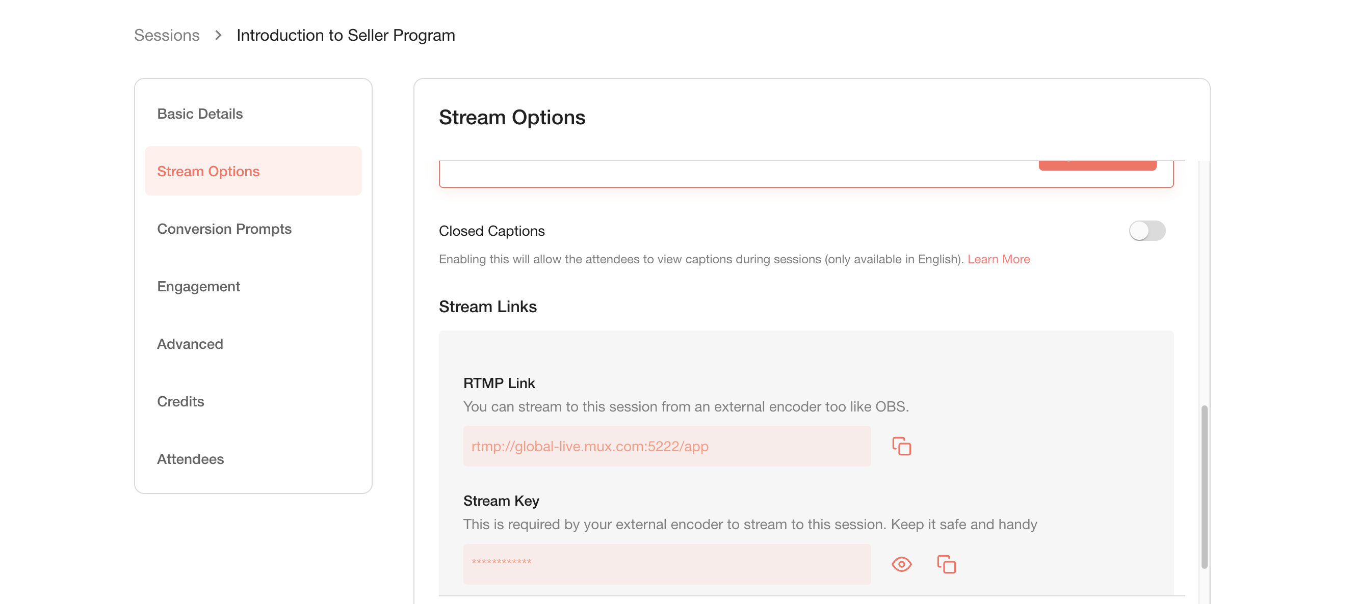Click the RTMP Link label
Viewport: 1356px width, 604px height.
pyautogui.click(x=499, y=383)
